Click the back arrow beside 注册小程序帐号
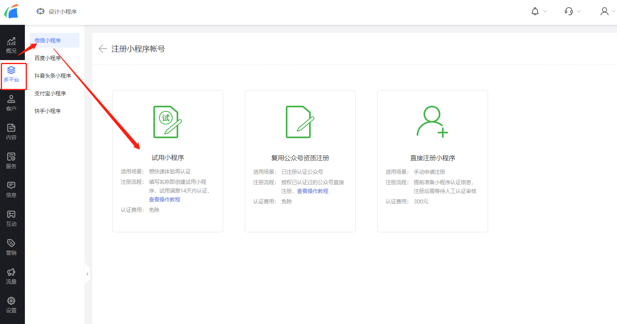This screenshot has width=617, height=324. coord(103,49)
